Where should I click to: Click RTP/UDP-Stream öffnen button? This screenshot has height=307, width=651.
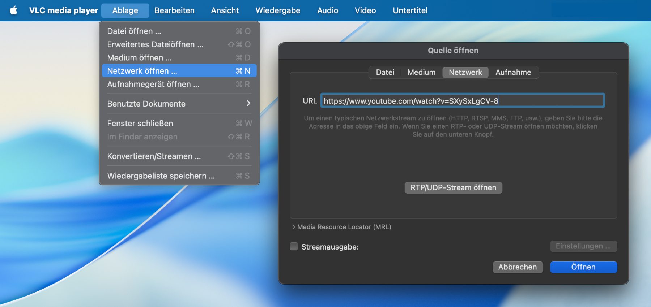point(453,188)
